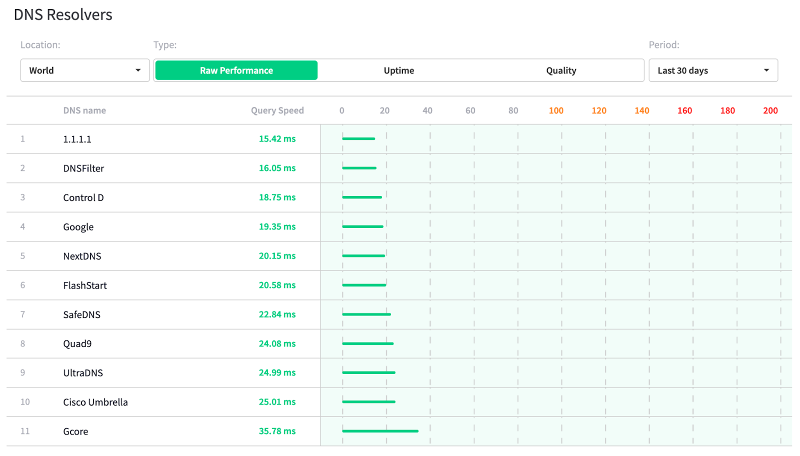
Task: Click the 200 axis label
Action: pyautogui.click(x=770, y=110)
